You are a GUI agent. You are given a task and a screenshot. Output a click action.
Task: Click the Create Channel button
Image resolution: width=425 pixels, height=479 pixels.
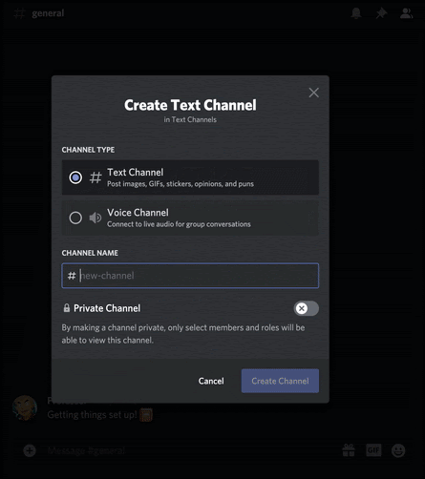(280, 381)
